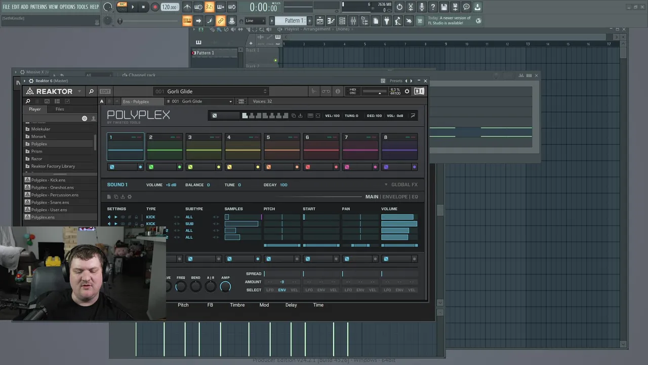The height and width of the screenshot is (365, 648).
Task: Open TOOLS menu
Action: [x=82, y=7]
